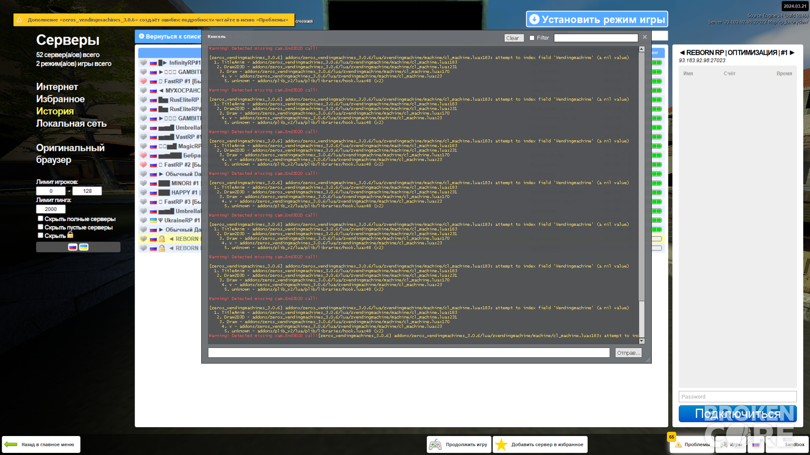The width and height of the screenshot is (810, 455).
Task: Click Подключиться connect button
Action: point(737,414)
